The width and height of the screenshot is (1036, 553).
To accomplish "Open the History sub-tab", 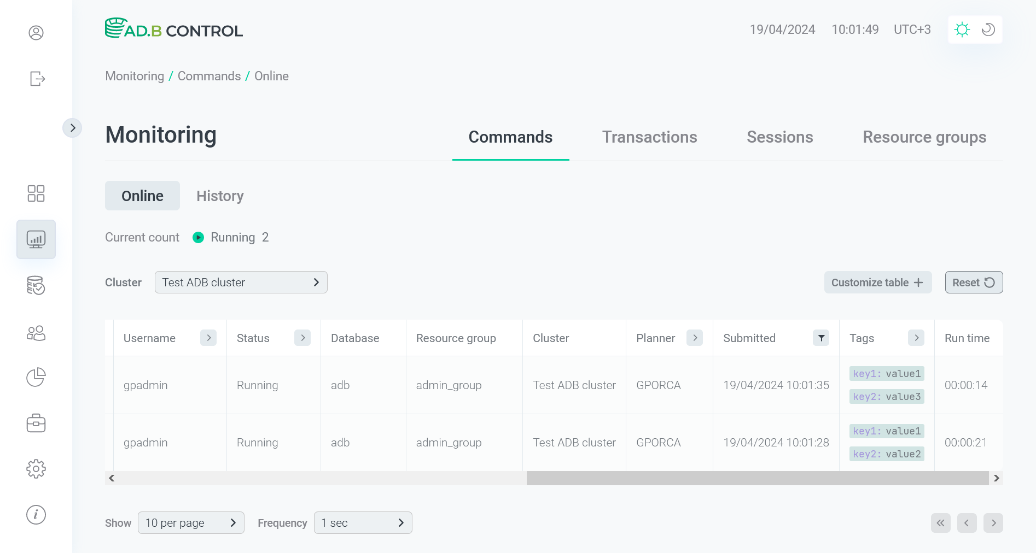I will [220, 196].
